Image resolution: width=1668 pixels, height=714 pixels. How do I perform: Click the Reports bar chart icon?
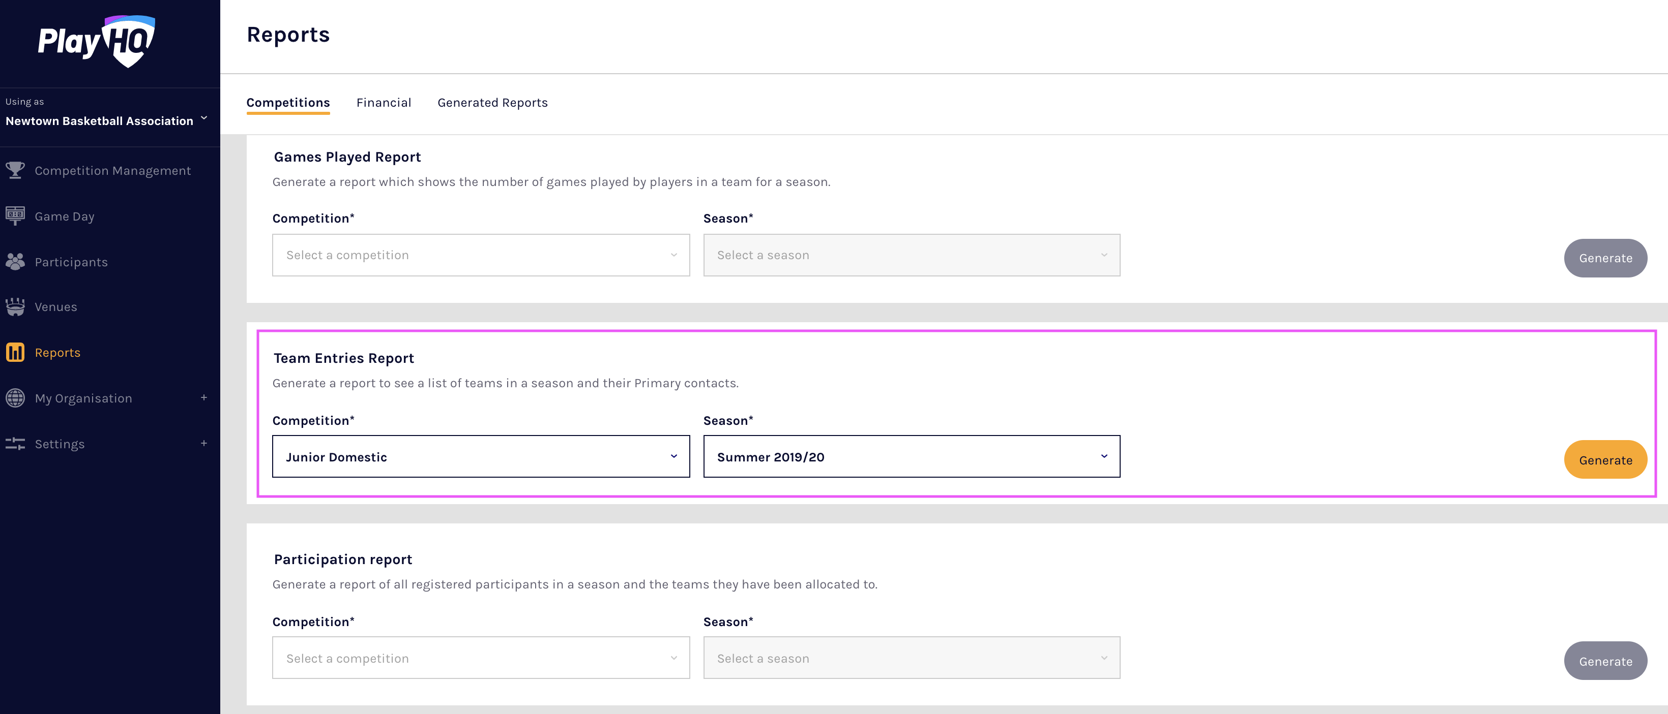pos(15,353)
